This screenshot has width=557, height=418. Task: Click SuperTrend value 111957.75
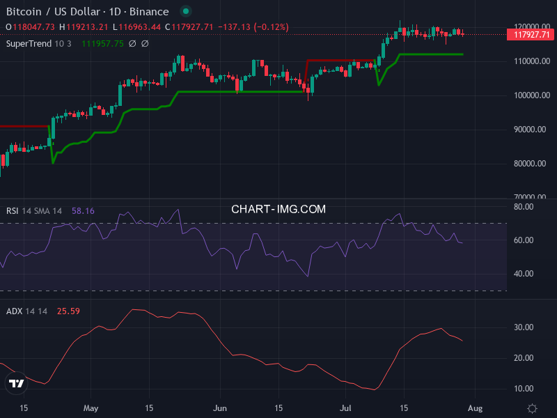pyautogui.click(x=102, y=44)
